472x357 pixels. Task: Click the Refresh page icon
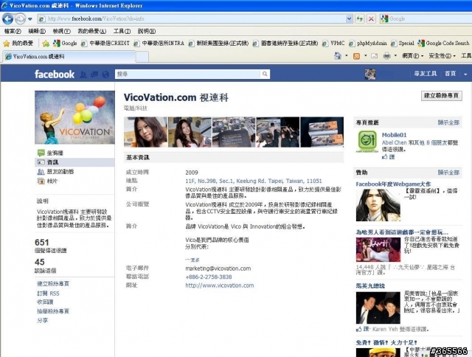pos(359,18)
